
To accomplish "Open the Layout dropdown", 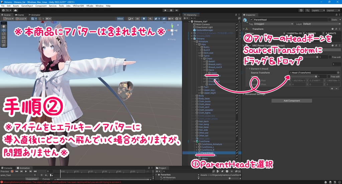I will [x=333, y=10].
